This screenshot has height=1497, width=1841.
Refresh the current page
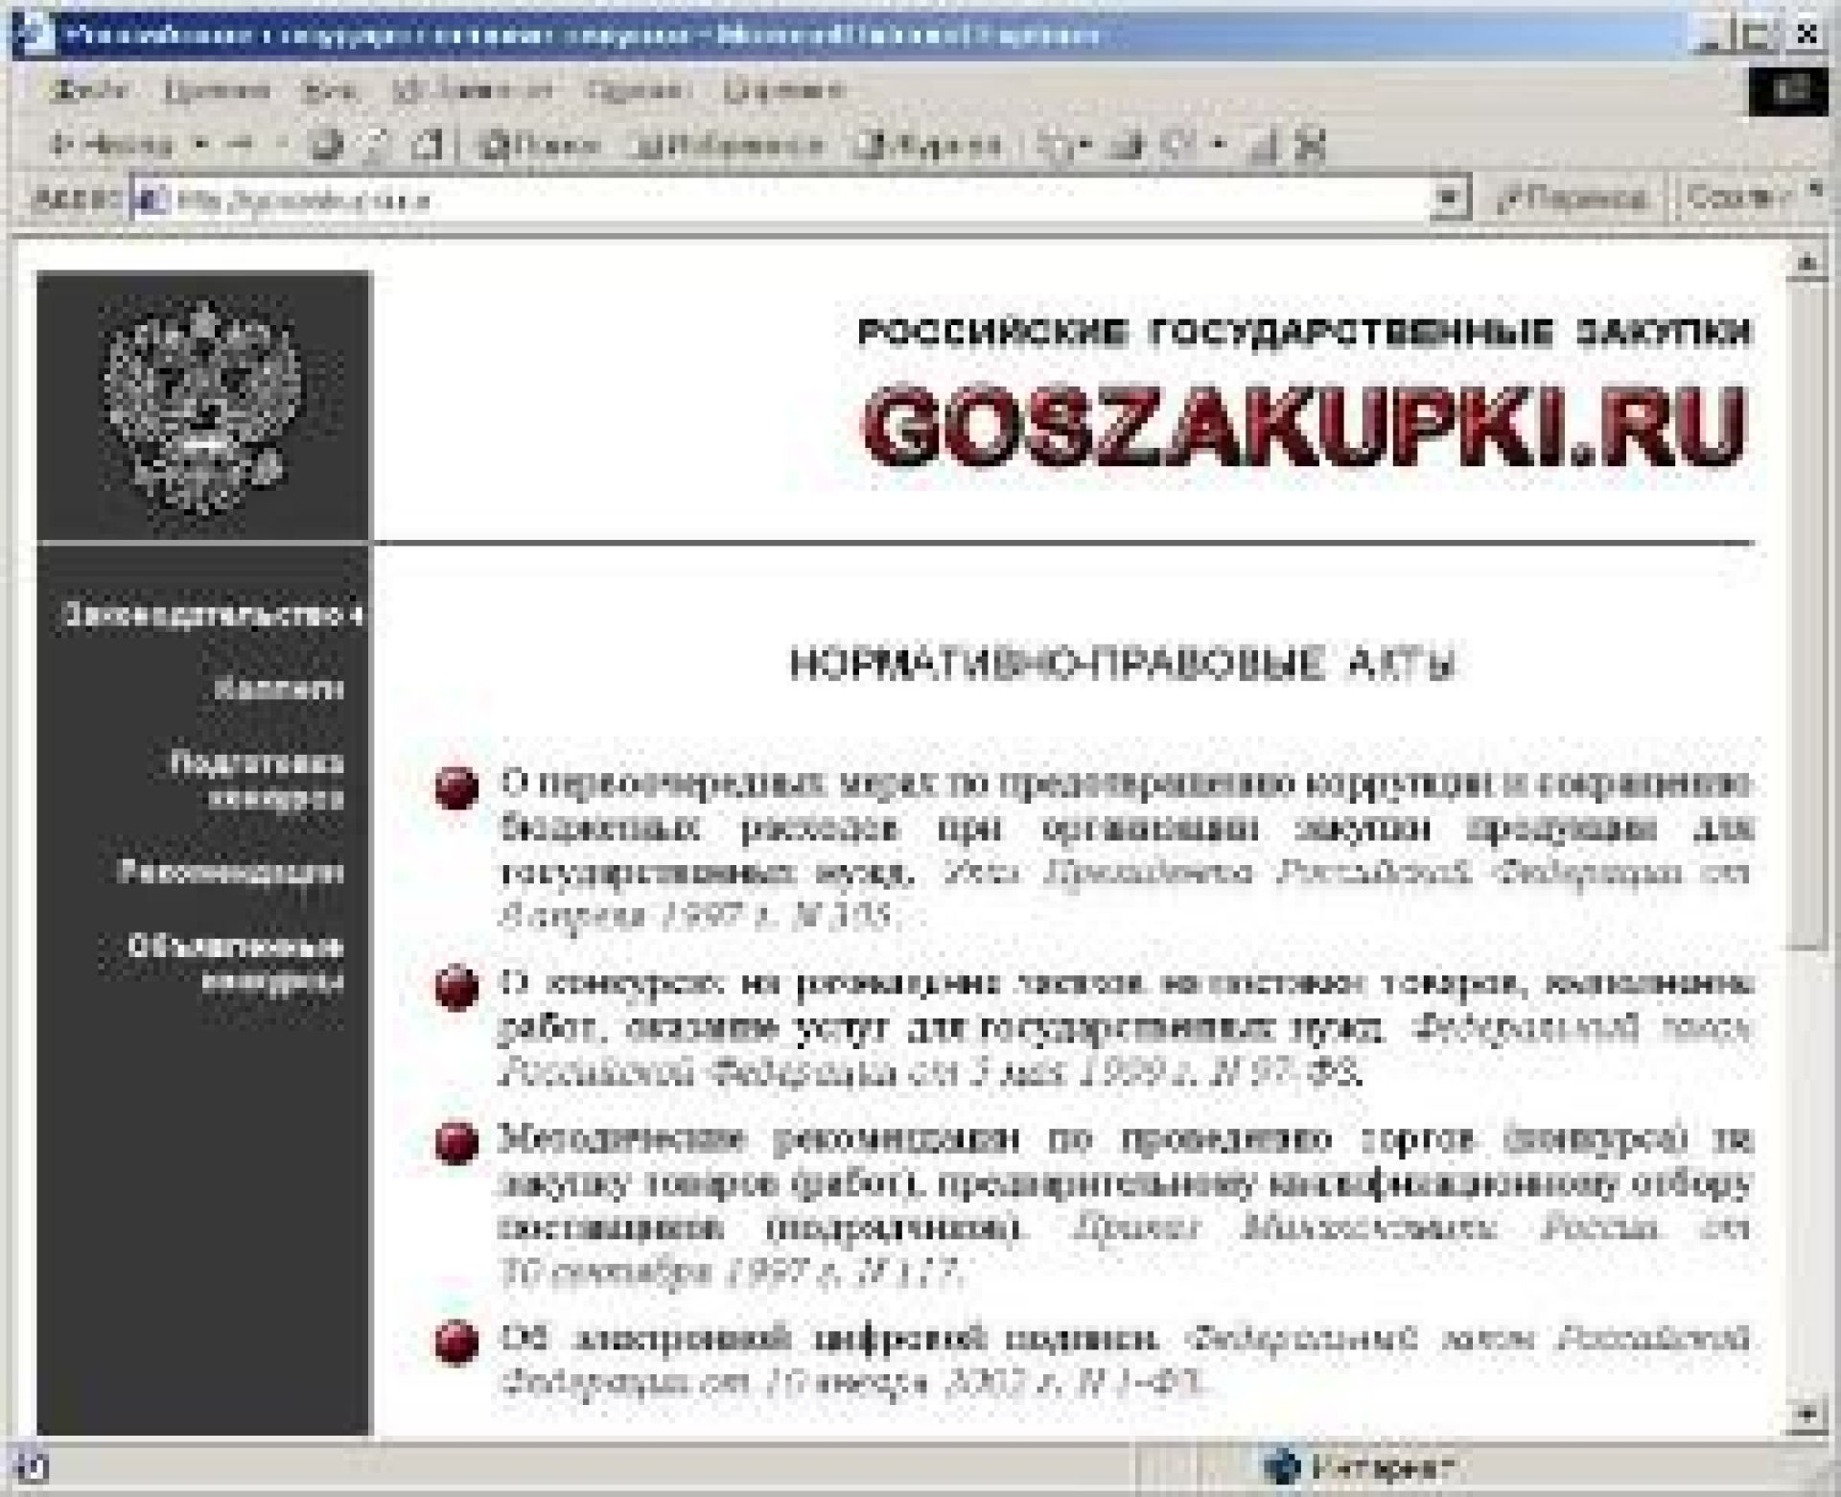(x=377, y=146)
